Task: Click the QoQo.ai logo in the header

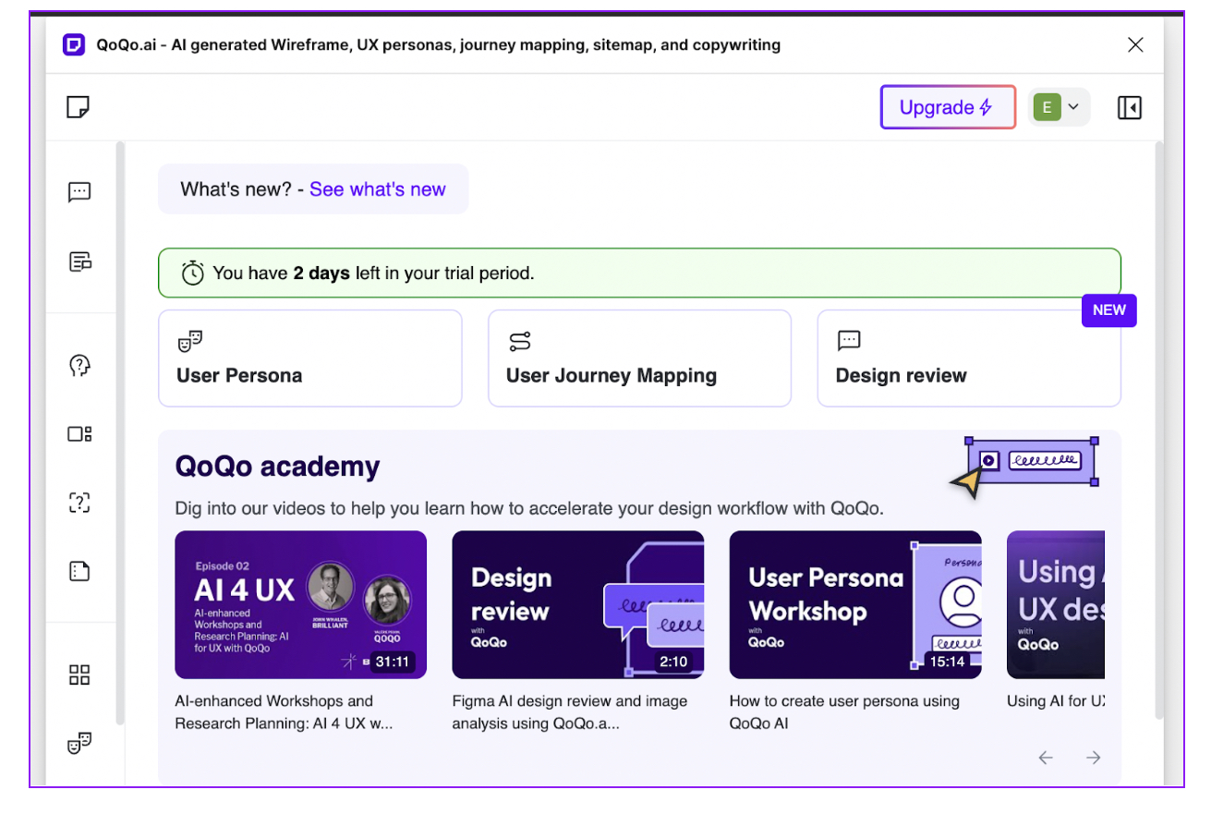Action: tap(74, 44)
